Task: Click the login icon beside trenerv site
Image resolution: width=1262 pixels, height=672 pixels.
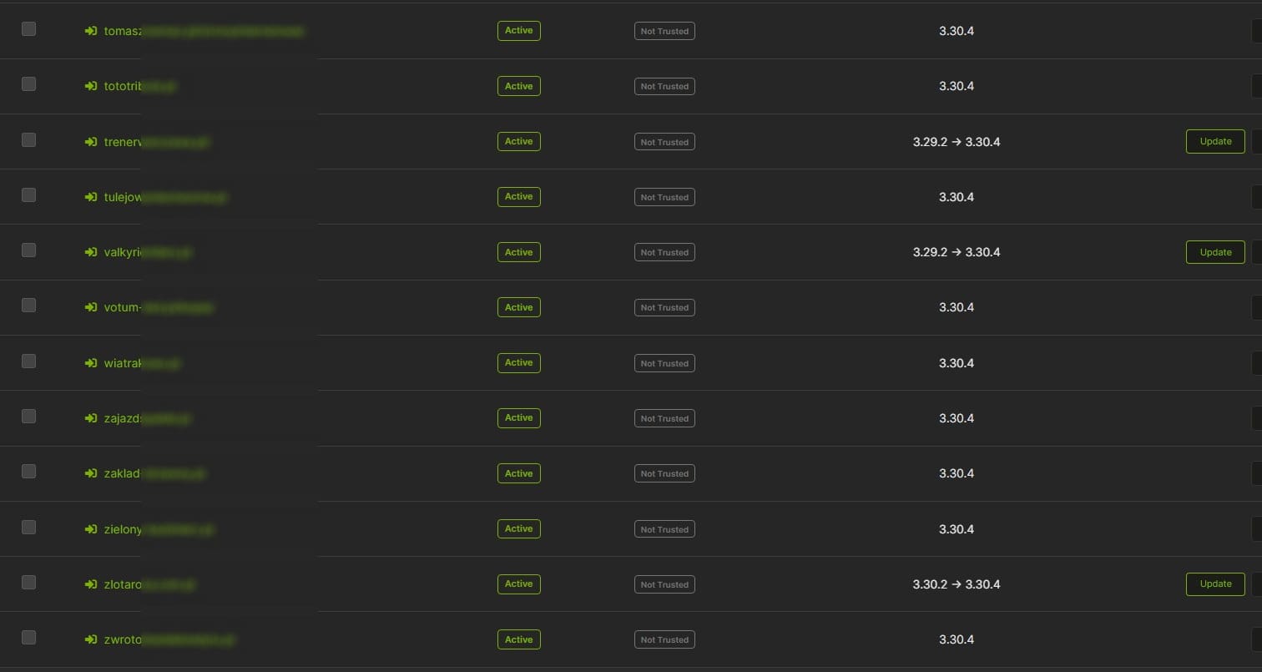Action: point(91,142)
